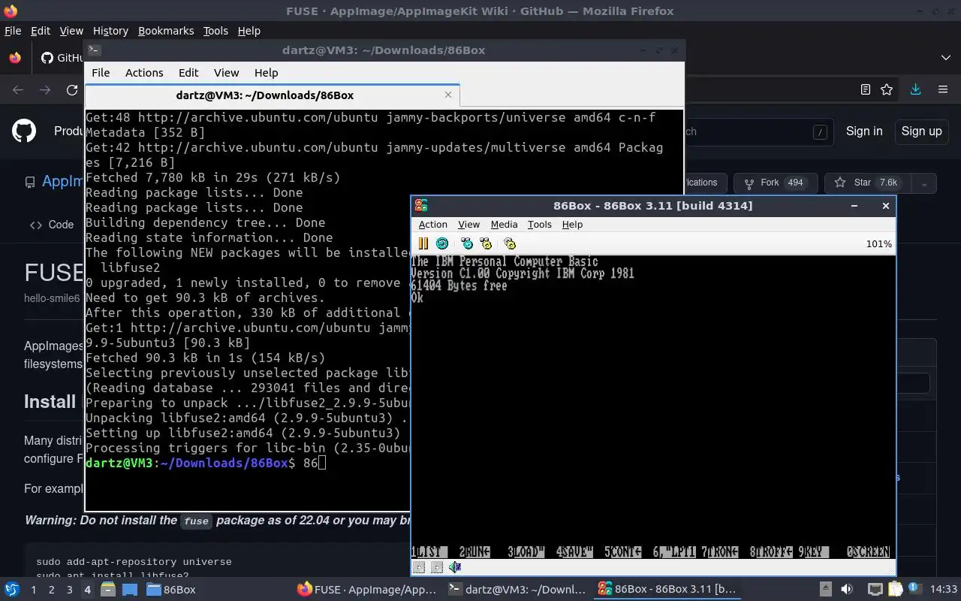The image size is (961, 601).
Task: Open Firefox Tools menu
Action: tap(215, 31)
